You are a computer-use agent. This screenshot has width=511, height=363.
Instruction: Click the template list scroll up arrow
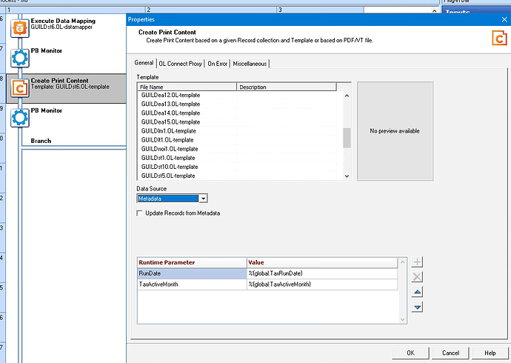point(347,96)
